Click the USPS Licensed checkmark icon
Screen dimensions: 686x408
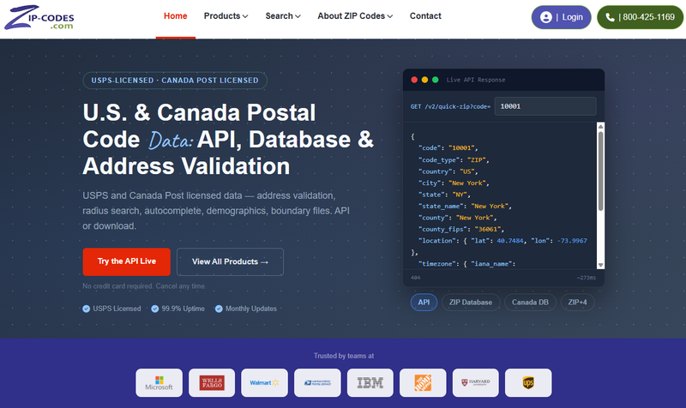pyautogui.click(x=87, y=309)
